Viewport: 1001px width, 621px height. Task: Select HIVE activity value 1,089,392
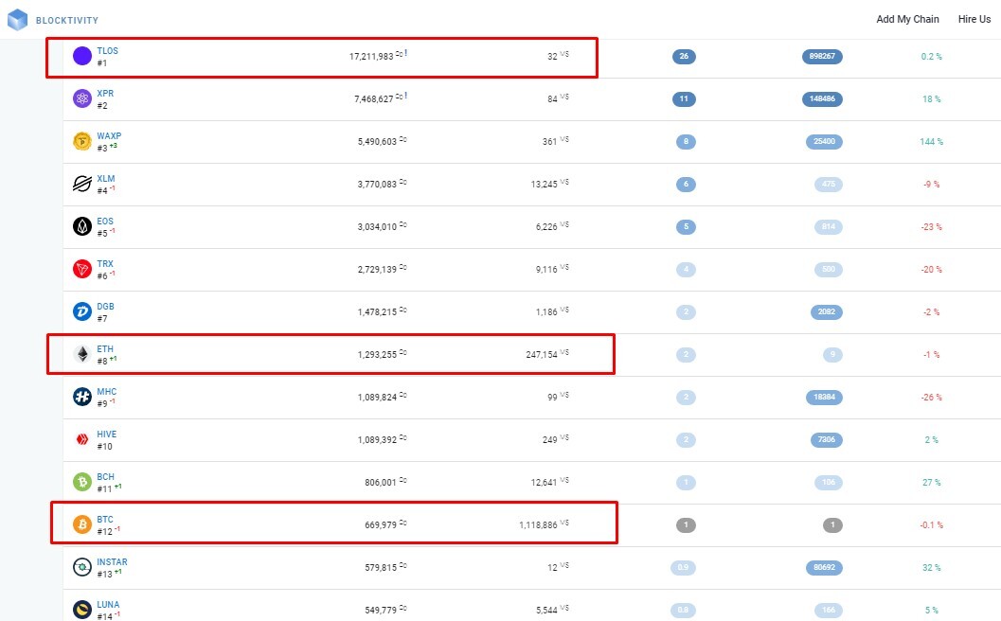click(377, 440)
